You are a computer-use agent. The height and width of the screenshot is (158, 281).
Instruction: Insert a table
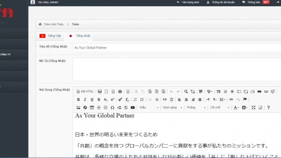[92, 107]
